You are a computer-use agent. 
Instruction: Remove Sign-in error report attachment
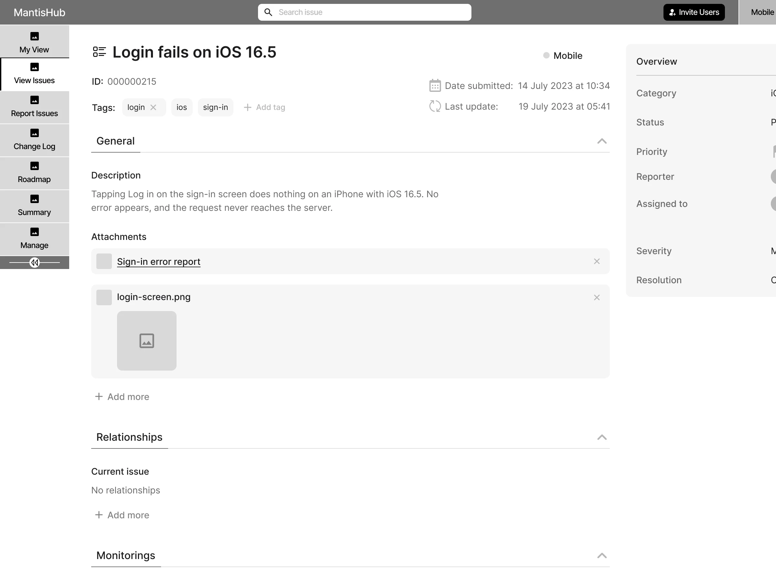tap(597, 261)
